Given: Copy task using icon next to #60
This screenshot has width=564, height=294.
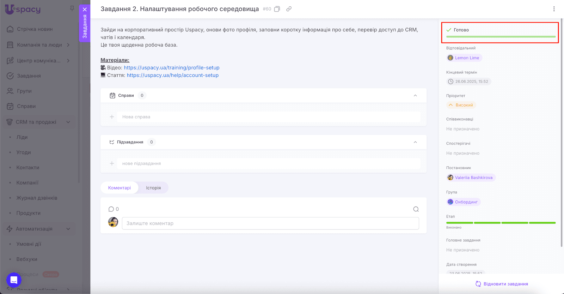Looking at the screenshot, I should pyautogui.click(x=277, y=9).
